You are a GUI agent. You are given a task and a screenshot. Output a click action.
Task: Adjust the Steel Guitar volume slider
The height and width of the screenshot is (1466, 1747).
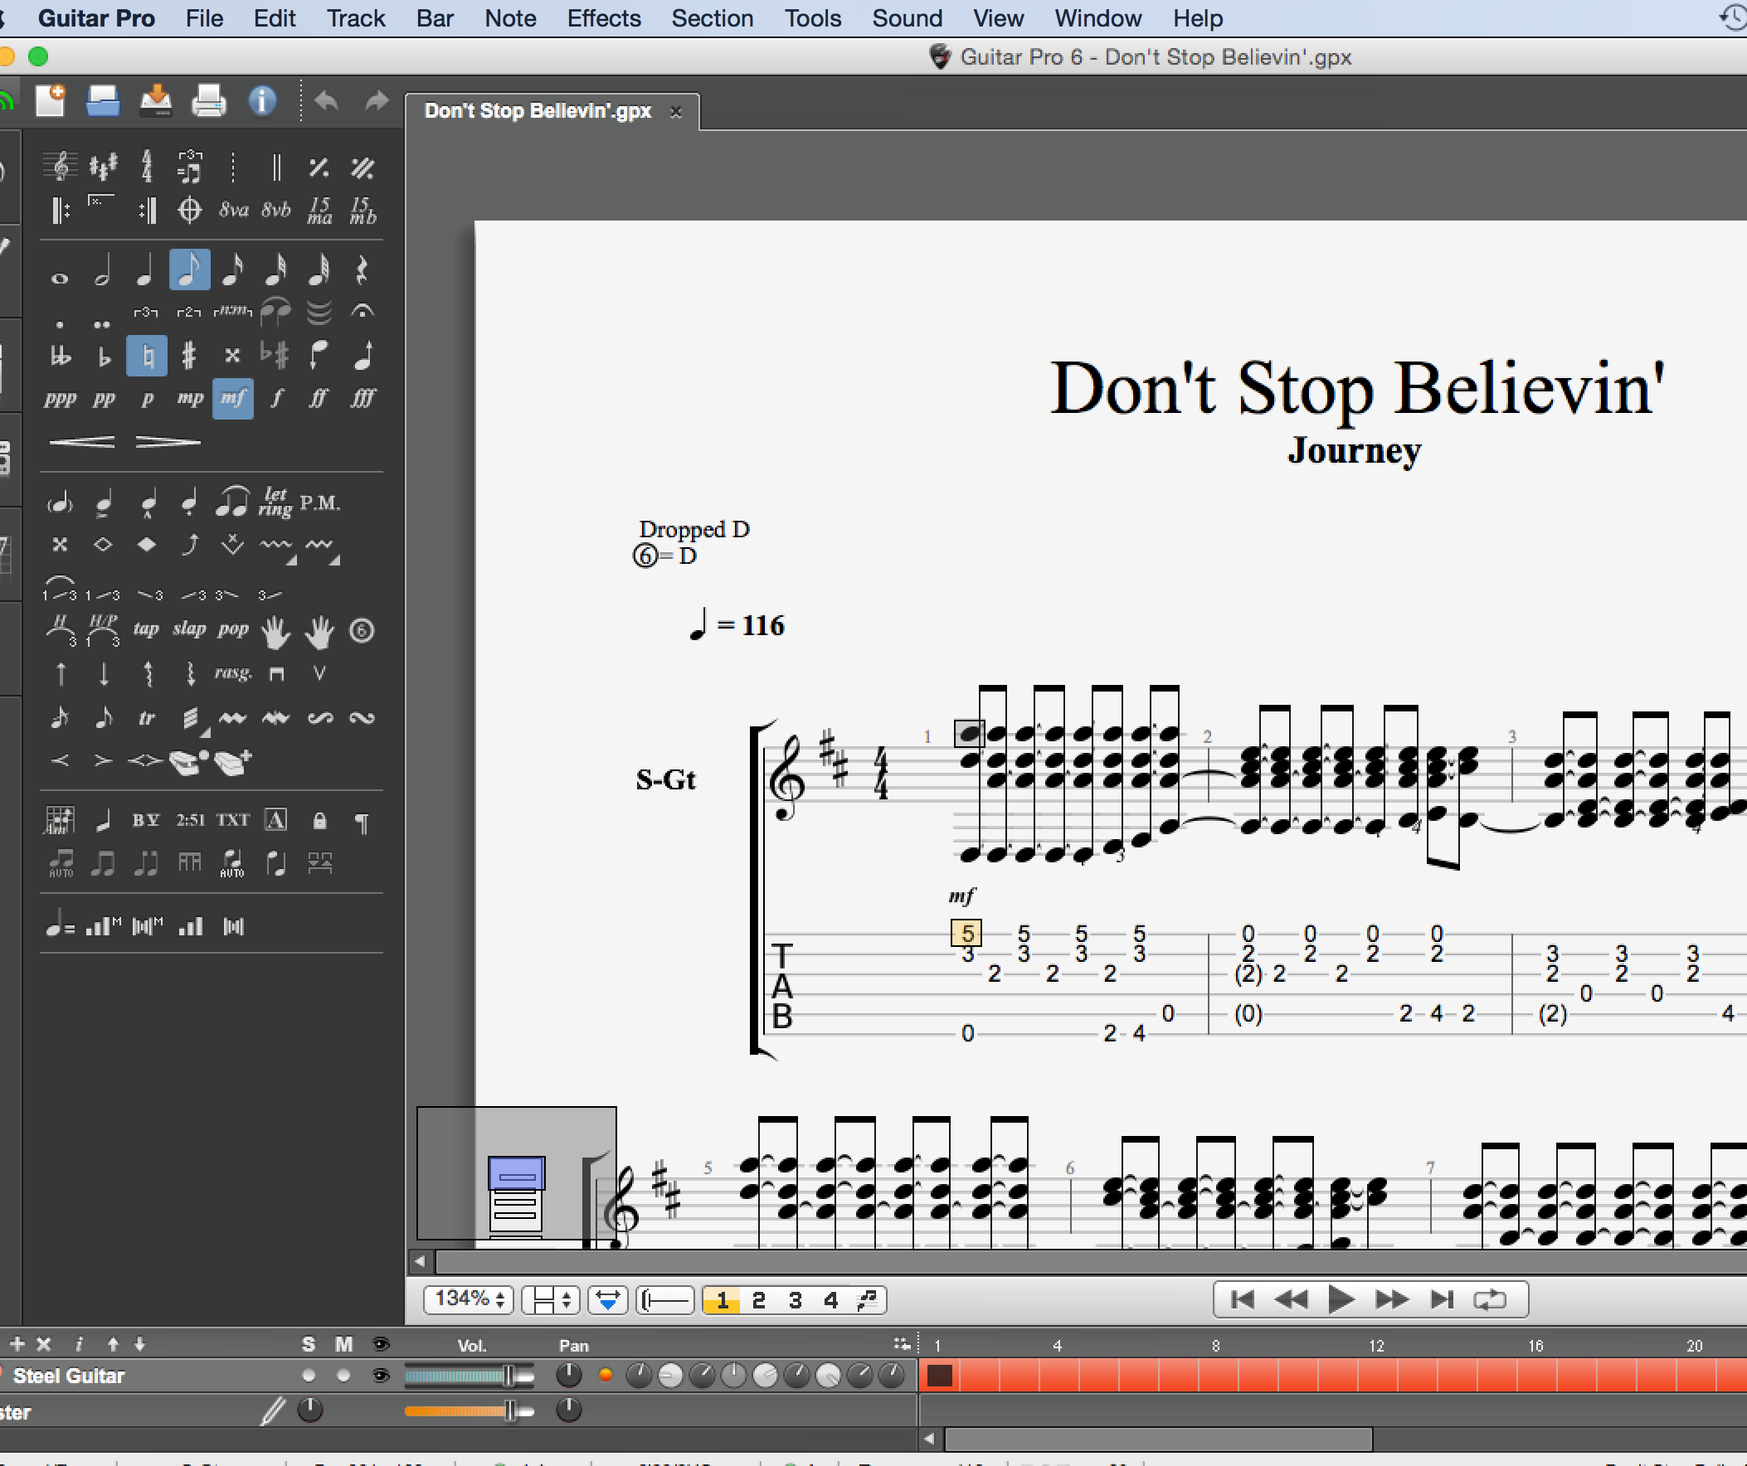470,1376
